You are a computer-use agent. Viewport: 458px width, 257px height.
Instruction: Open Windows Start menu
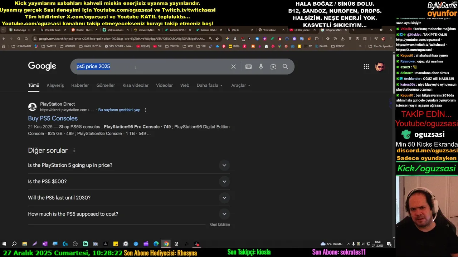(x=4, y=244)
